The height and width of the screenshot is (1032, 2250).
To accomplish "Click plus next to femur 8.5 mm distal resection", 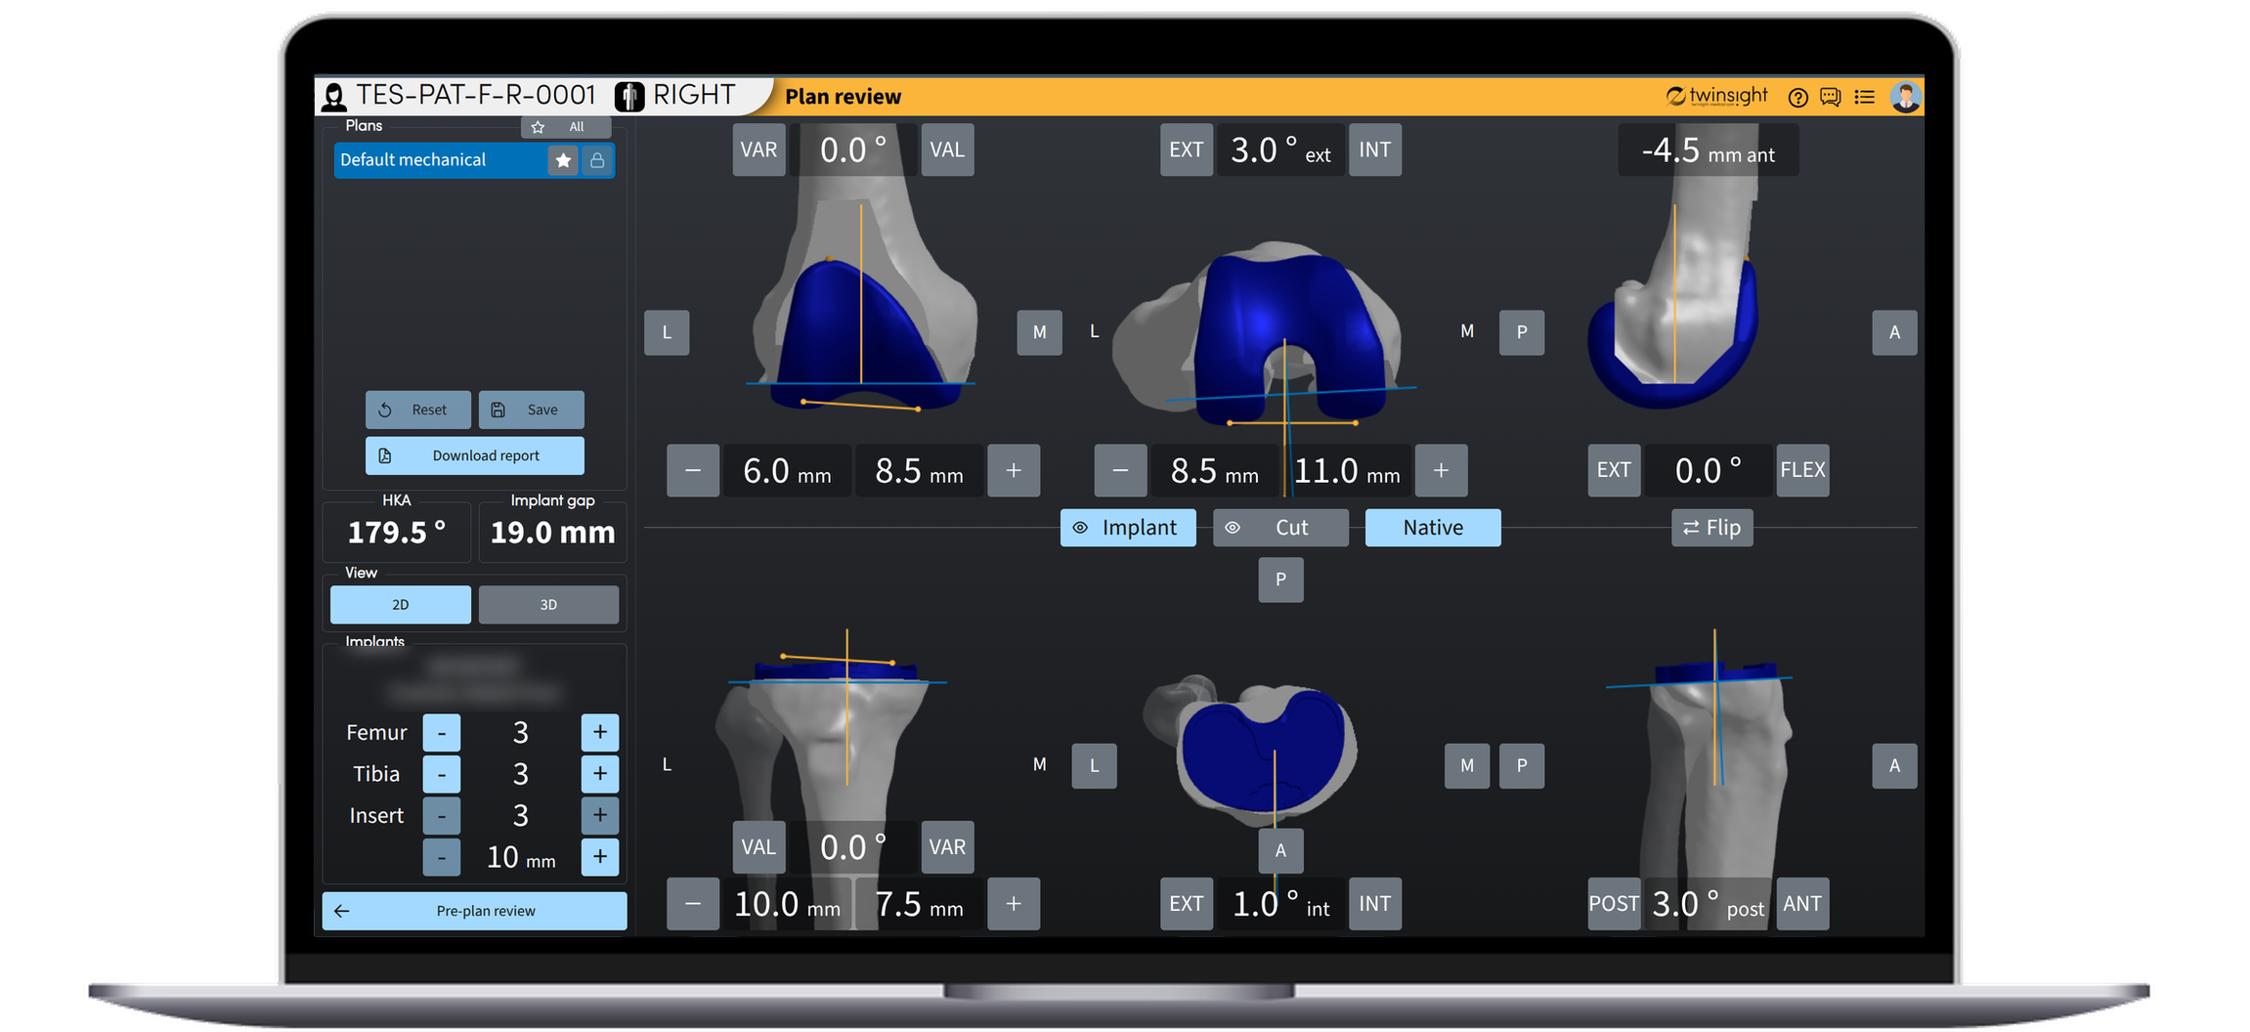I will tap(1014, 470).
